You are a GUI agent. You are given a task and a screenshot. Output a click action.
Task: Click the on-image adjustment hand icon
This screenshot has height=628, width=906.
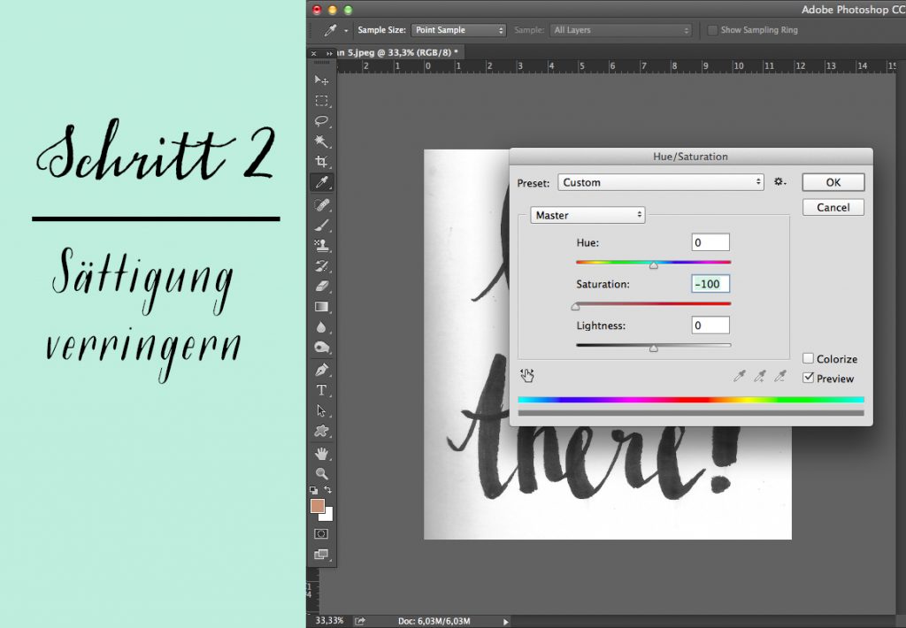click(527, 376)
